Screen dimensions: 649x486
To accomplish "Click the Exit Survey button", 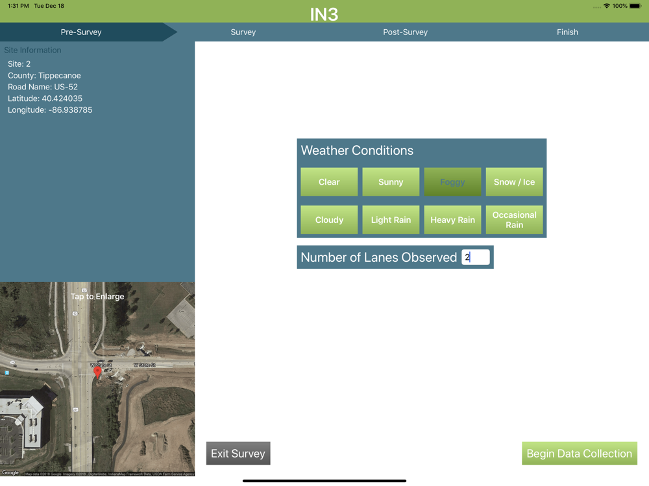I will 238,454.
